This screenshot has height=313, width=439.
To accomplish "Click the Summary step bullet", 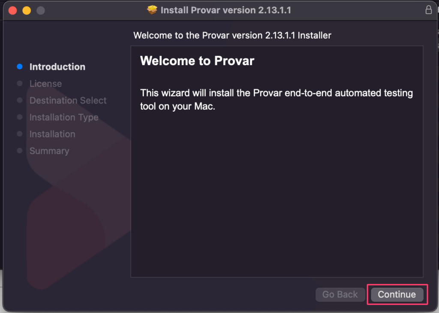I will 20,150.
